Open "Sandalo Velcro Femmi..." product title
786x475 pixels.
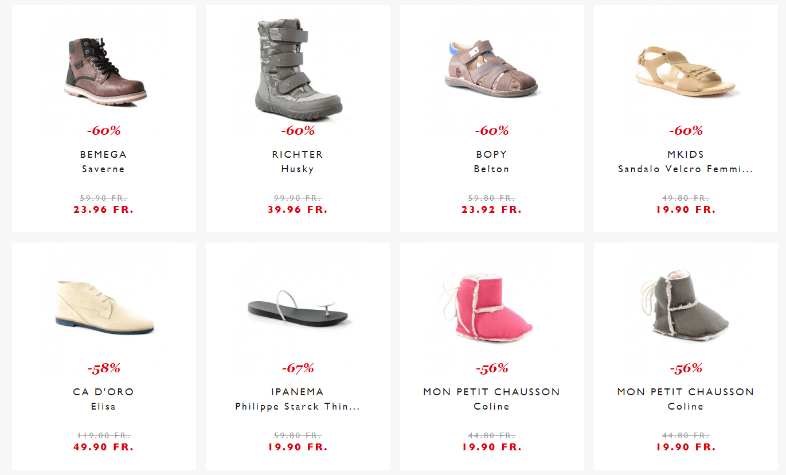685,169
